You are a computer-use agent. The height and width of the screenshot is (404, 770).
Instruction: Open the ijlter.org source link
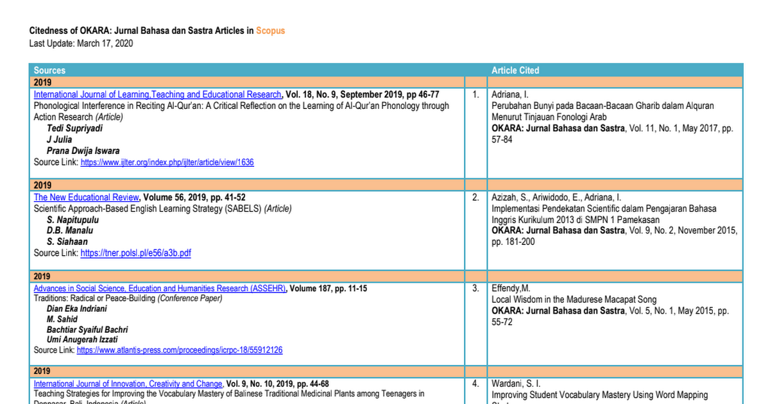167,162
